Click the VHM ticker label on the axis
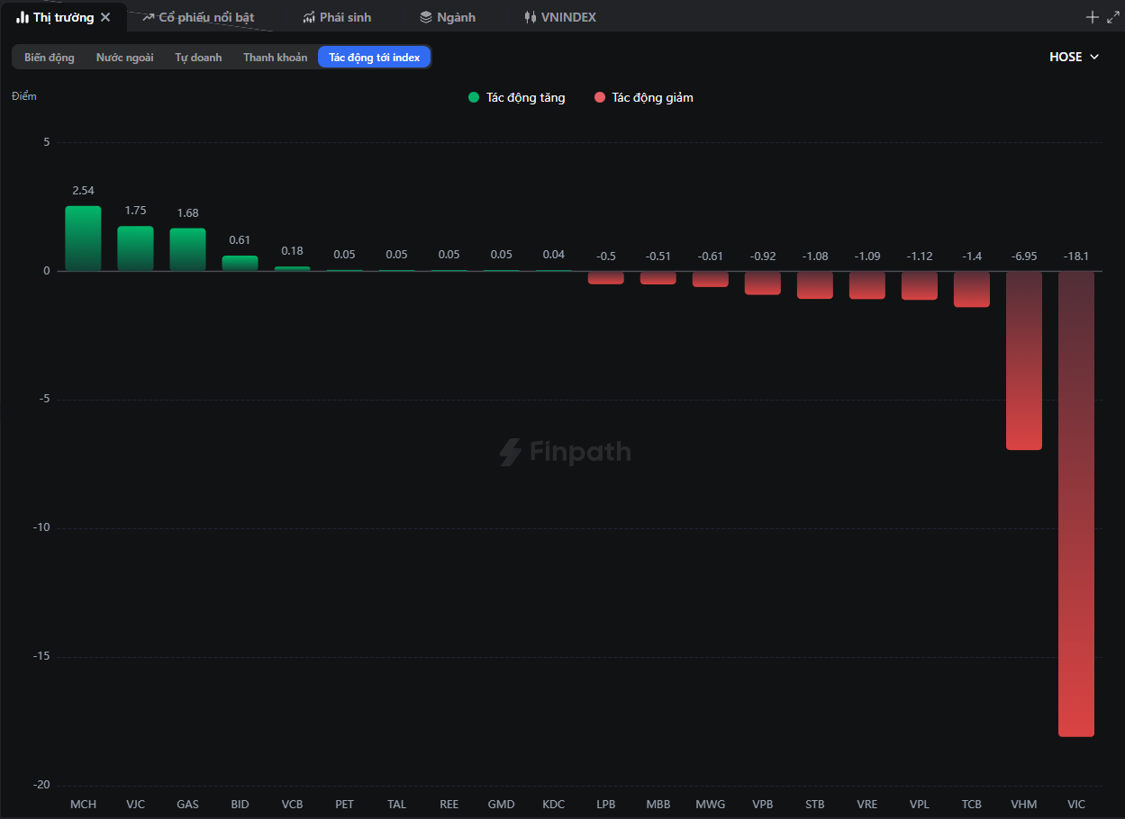The width and height of the screenshot is (1125, 819). [x=1024, y=805]
